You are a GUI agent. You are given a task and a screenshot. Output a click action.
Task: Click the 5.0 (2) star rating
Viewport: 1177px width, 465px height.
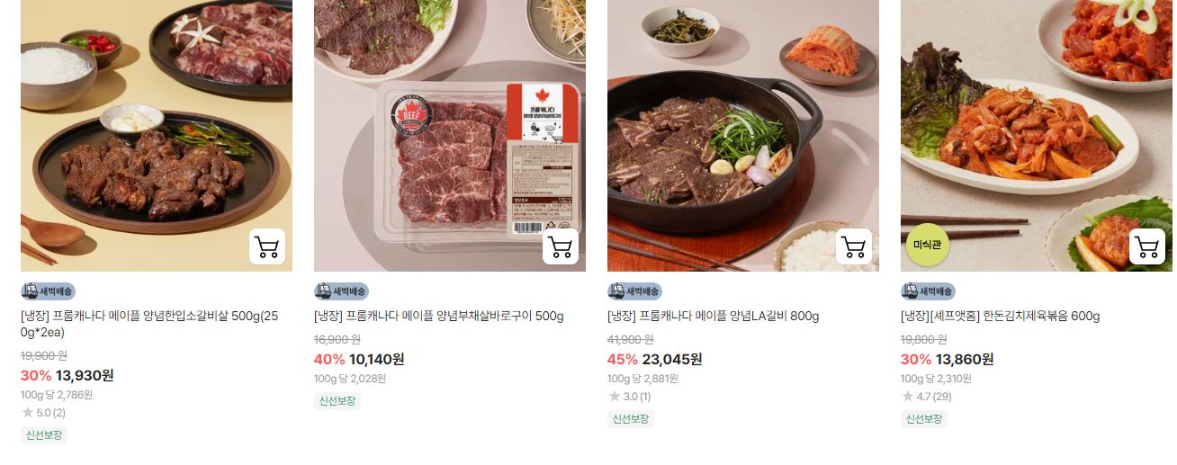(x=43, y=413)
